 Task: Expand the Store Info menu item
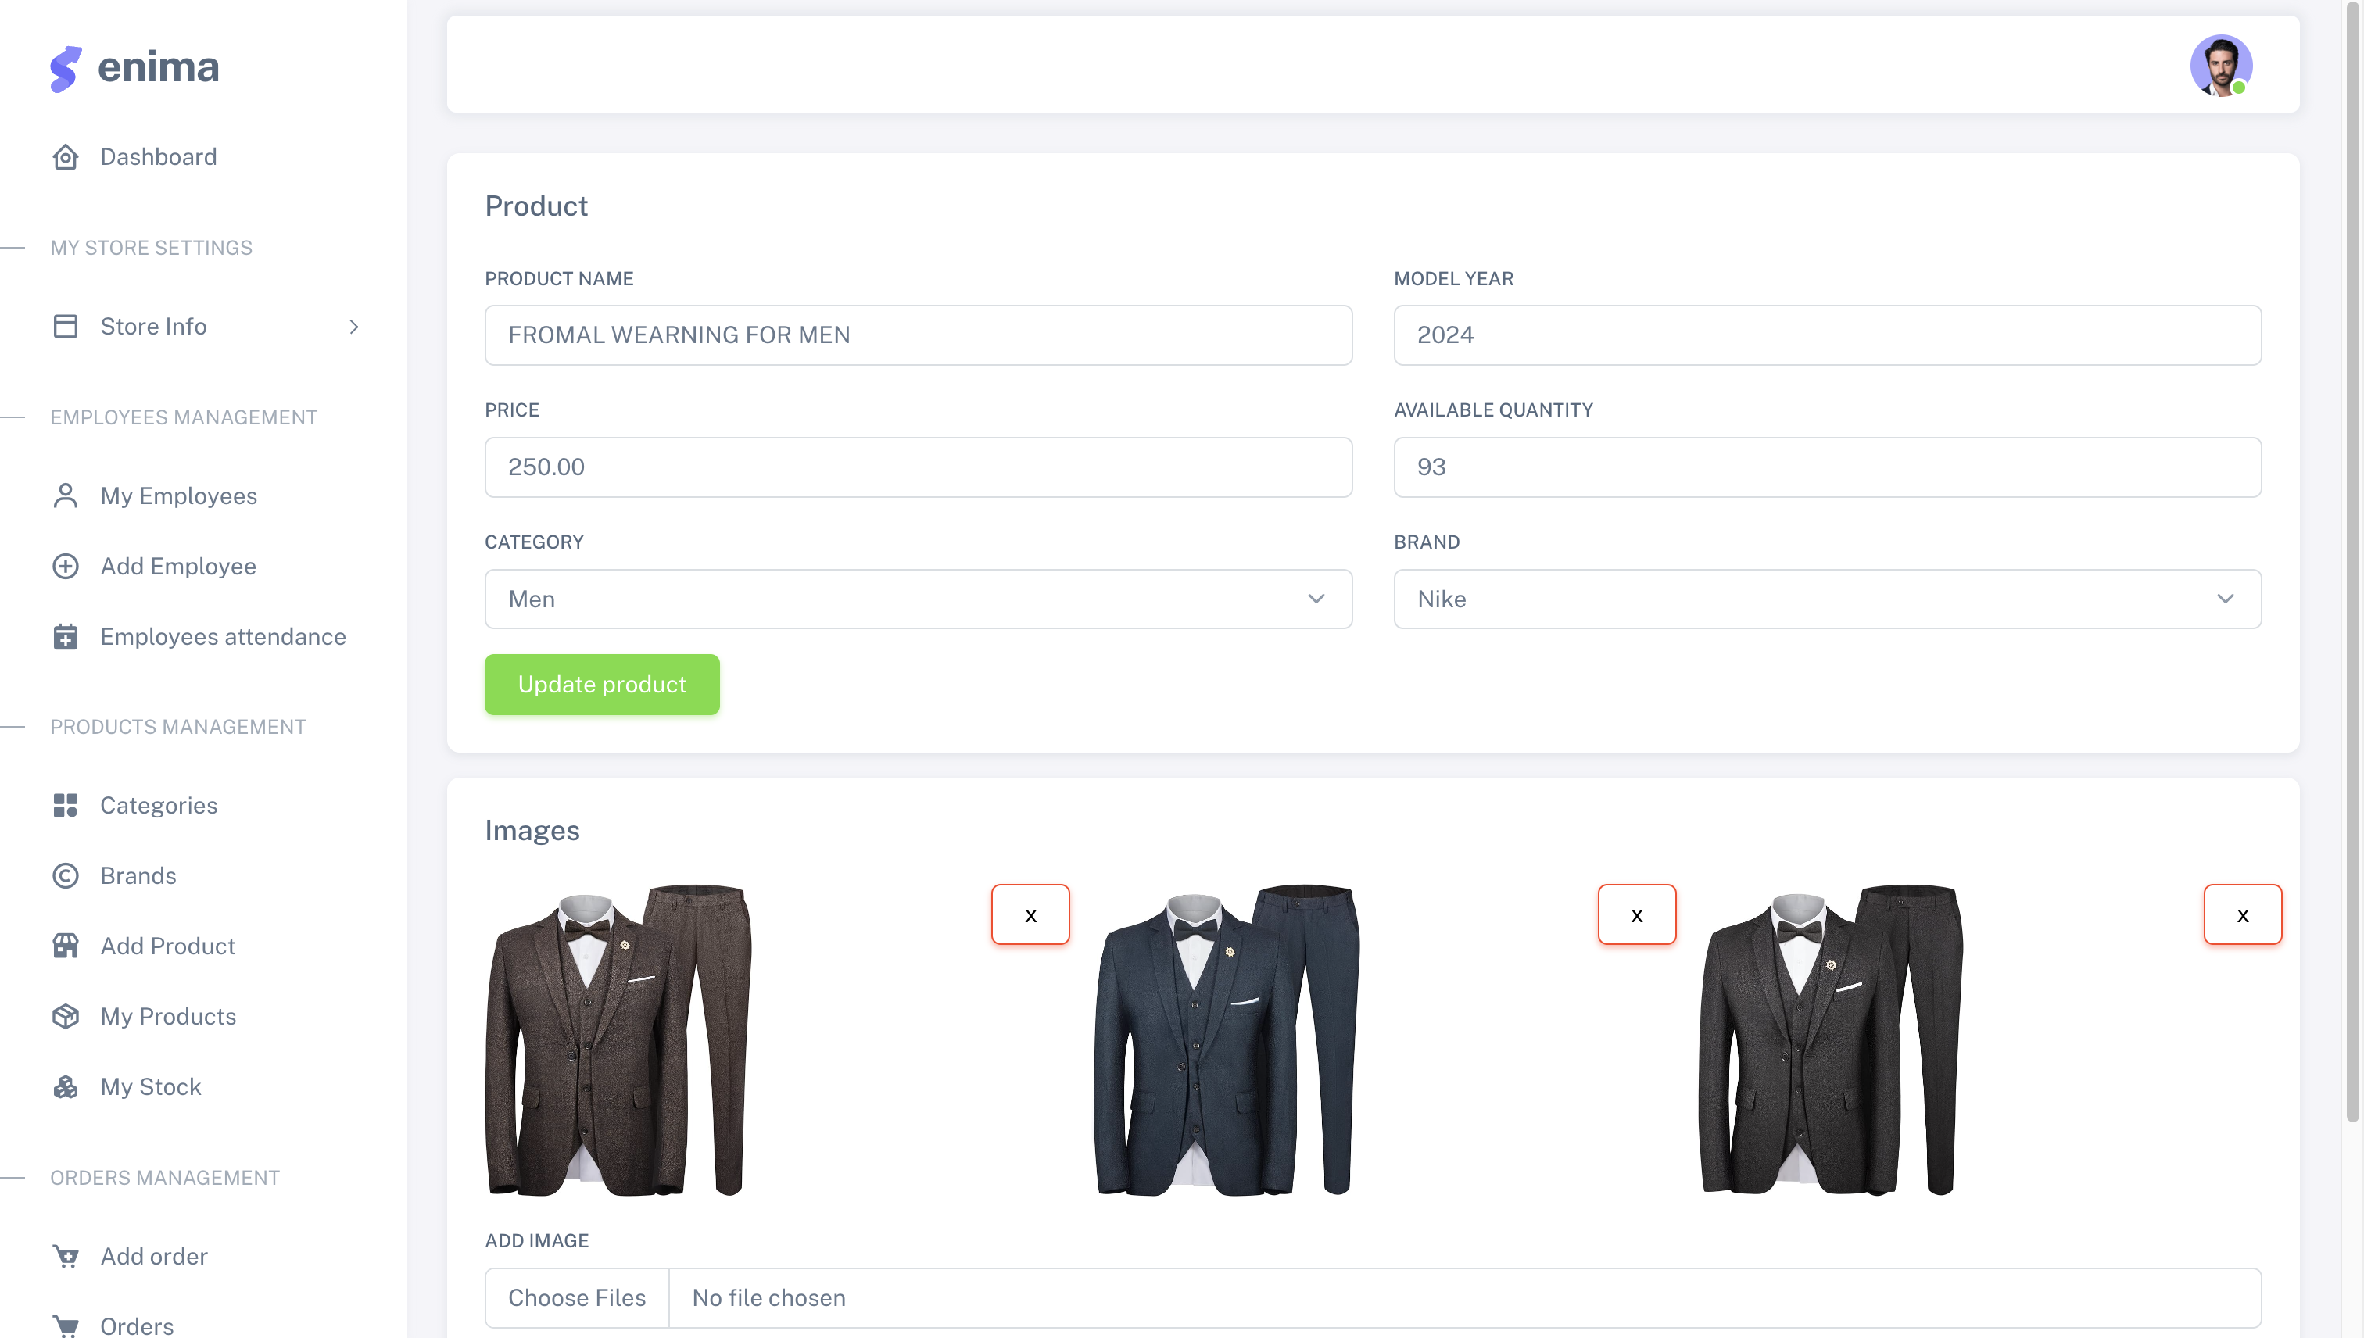[354, 325]
